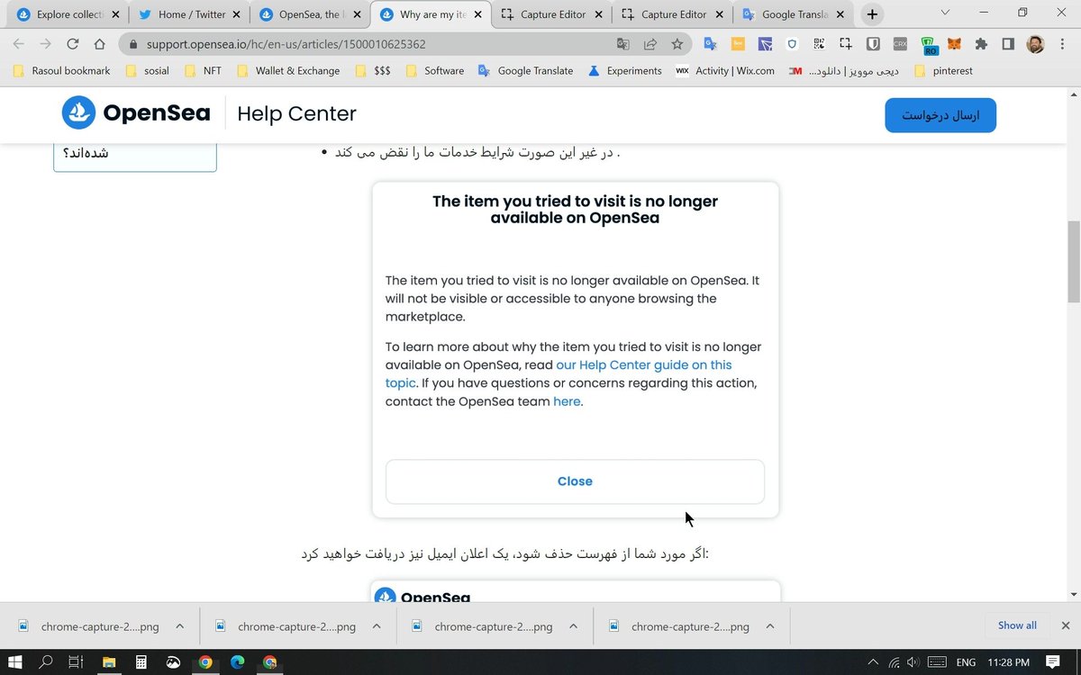Close the Home / Twitter tab
This screenshot has width=1081, height=675.
(x=236, y=14)
